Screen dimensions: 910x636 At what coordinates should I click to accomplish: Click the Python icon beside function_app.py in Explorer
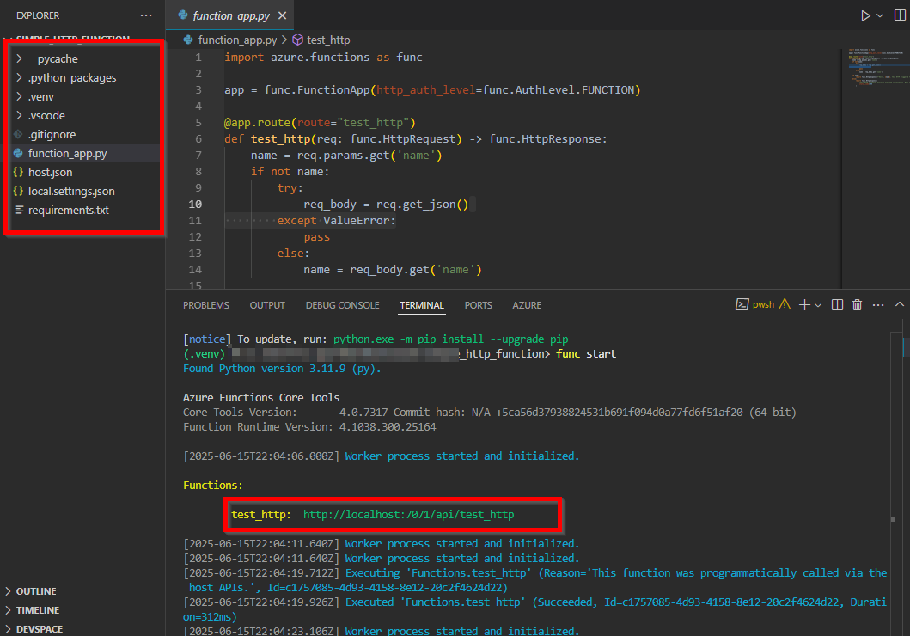[x=19, y=153]
